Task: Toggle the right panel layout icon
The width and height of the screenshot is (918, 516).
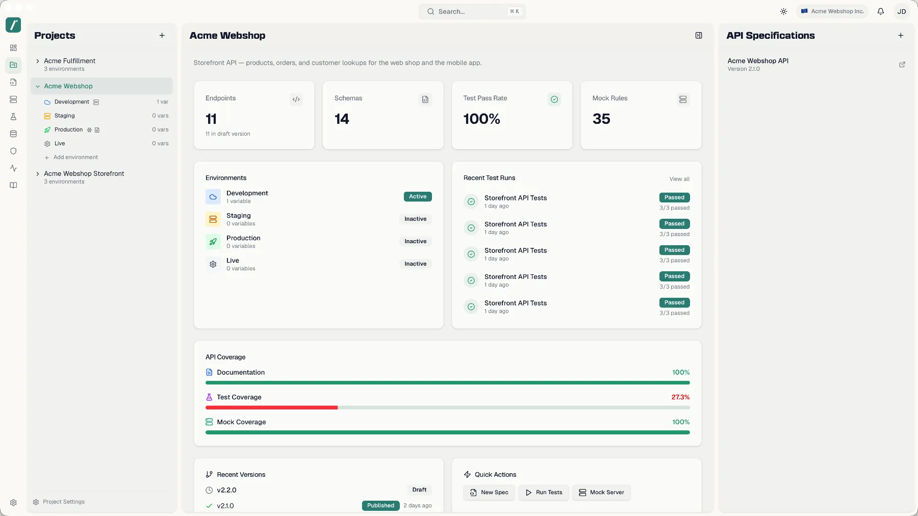Action: (699, 35)
